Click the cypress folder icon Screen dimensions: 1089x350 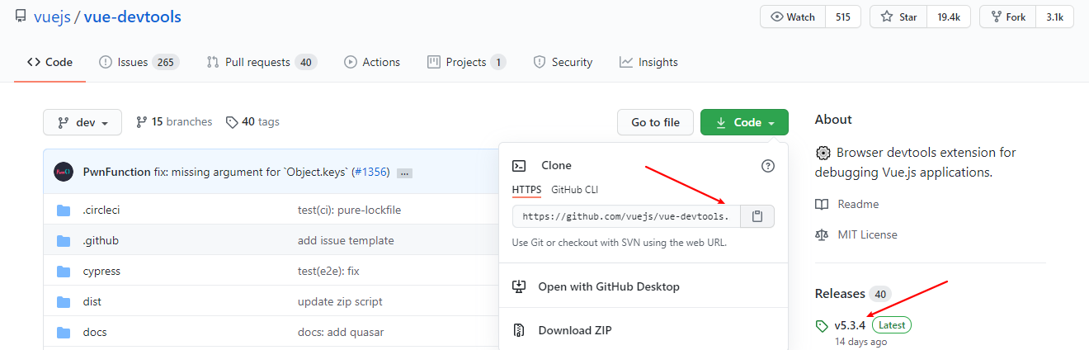tap(64, 272)
